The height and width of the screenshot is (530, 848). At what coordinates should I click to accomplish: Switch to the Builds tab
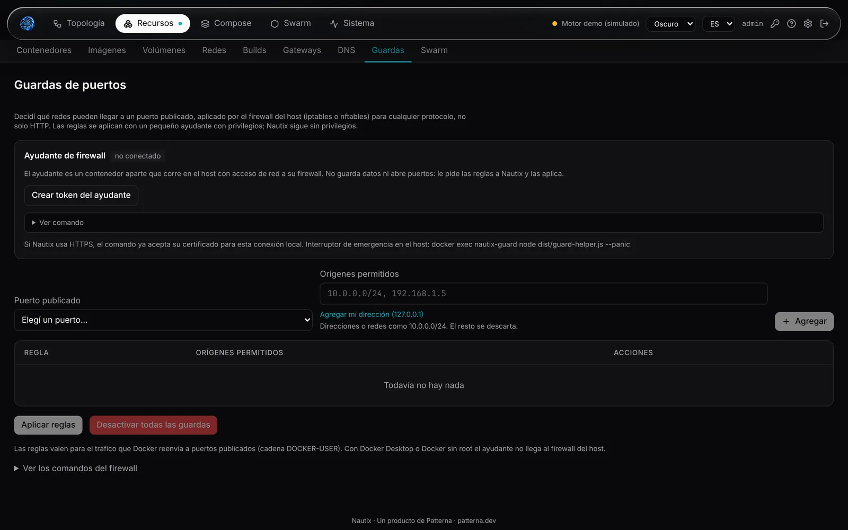tap(254, 50)
